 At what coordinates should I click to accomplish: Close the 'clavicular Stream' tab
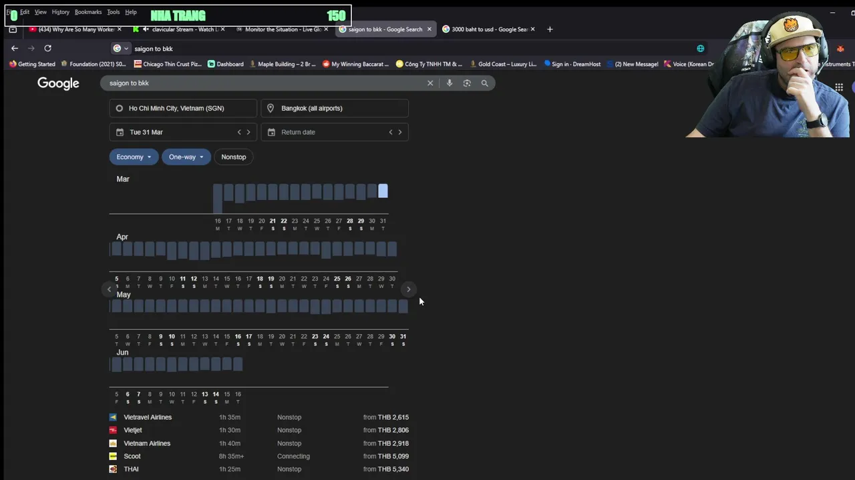click(222, 29)
